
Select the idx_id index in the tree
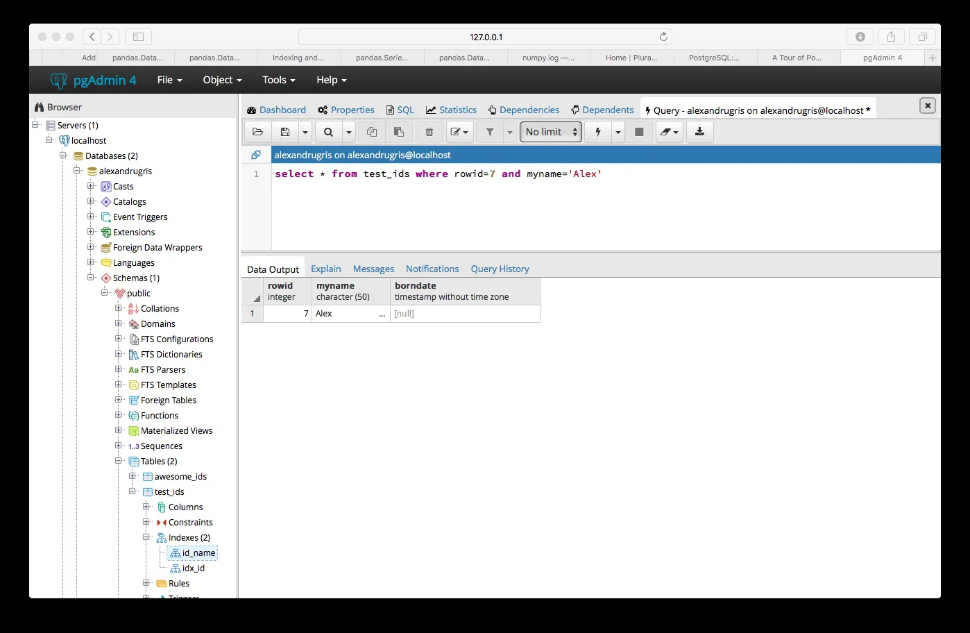(x=193, y=568)
